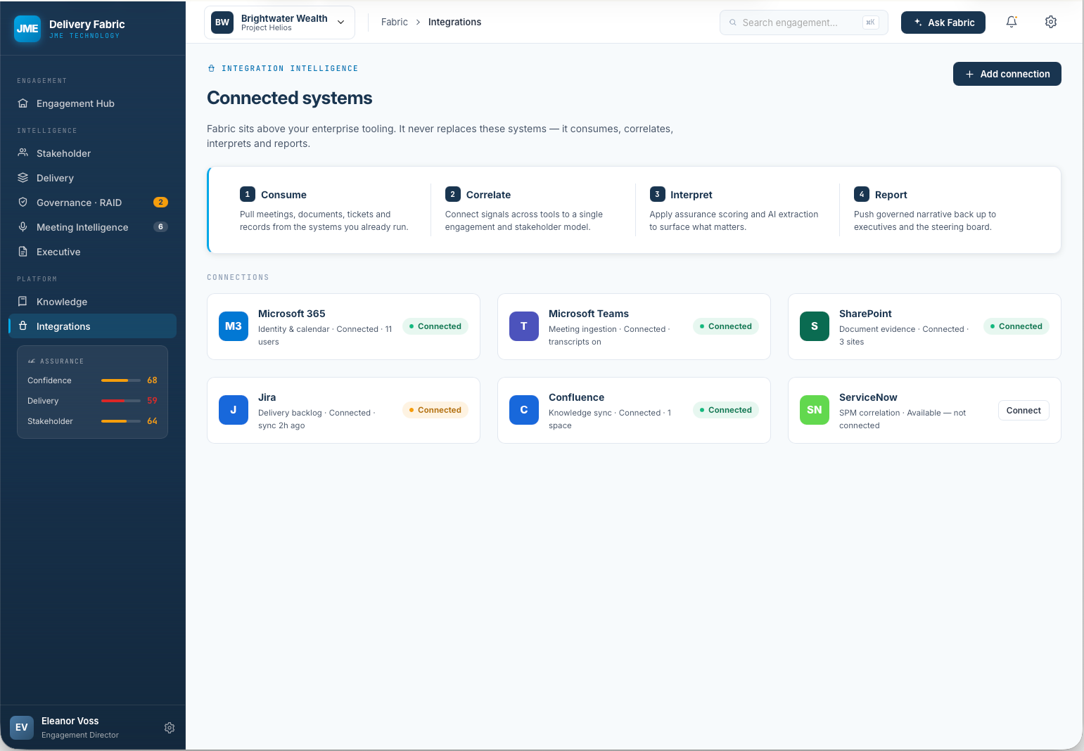Click the SharePoint Connected status pill

[1016, 326]
